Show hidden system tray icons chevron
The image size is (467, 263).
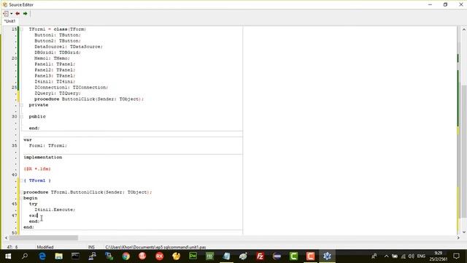[x=386, y=256]
